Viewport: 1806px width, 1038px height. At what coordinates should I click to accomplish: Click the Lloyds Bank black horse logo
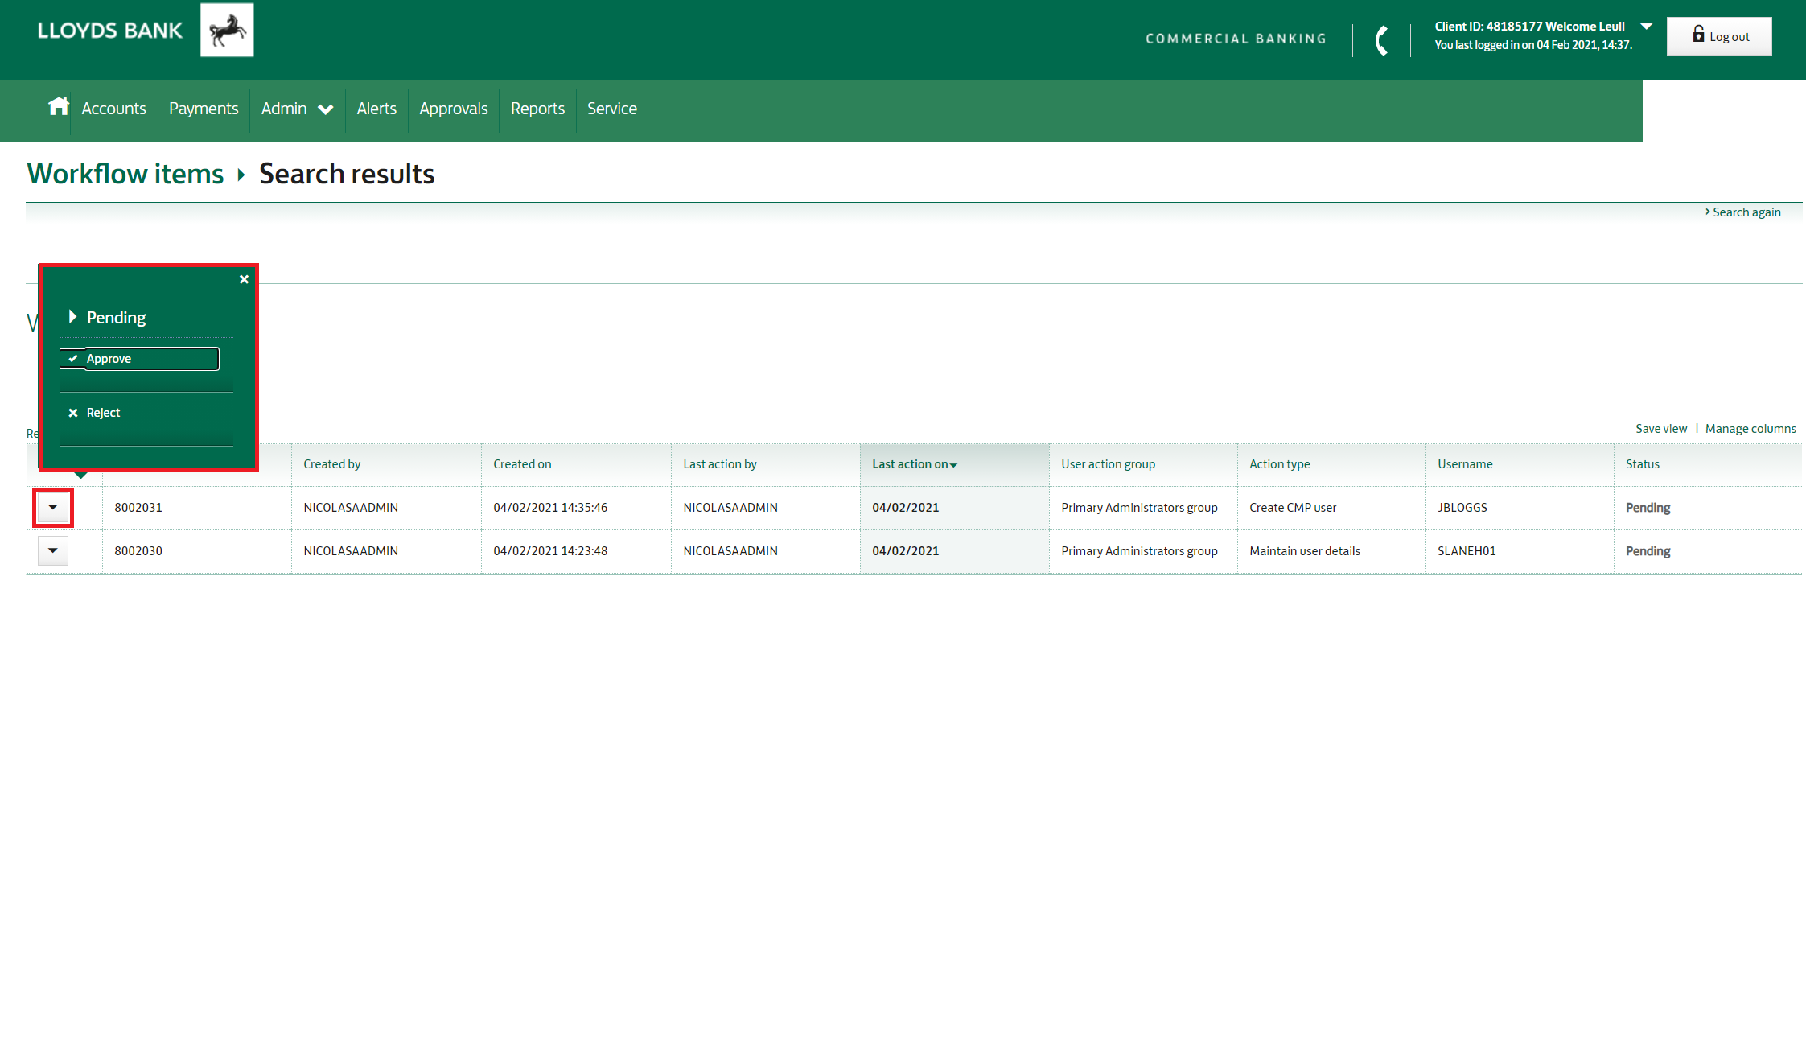coord(227,30)
